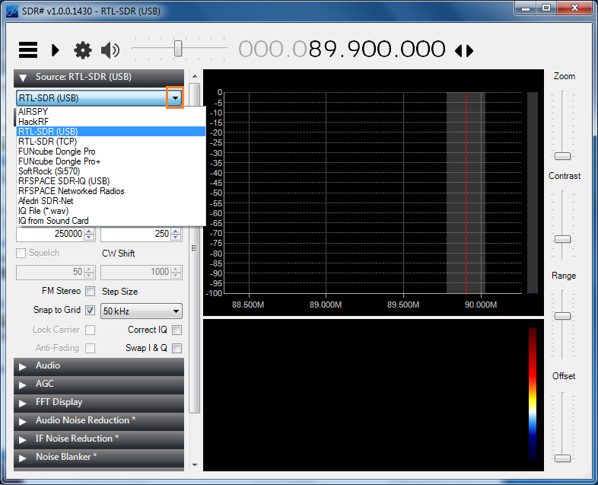Screen dimensions: 598x485
Task: Open the 50 kHz step size dropdown
Action: pyautogui.click(x=142, y=311)
